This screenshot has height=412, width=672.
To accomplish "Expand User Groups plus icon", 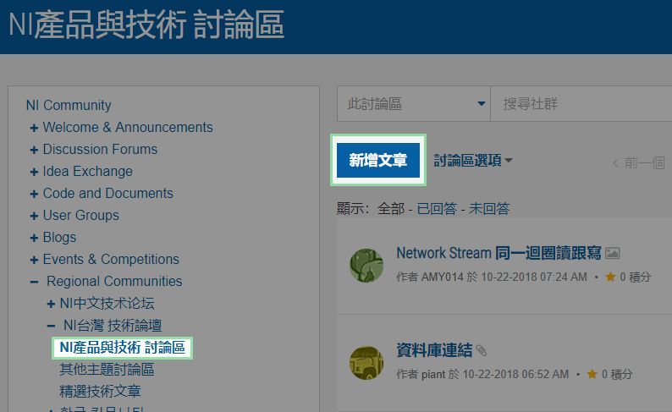I will coord(34,216).
